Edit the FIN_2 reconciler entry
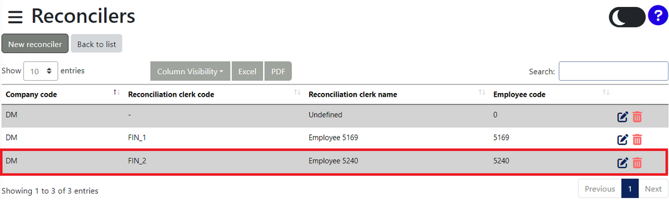This screenshot has width=669, height=200. point(623,162)
